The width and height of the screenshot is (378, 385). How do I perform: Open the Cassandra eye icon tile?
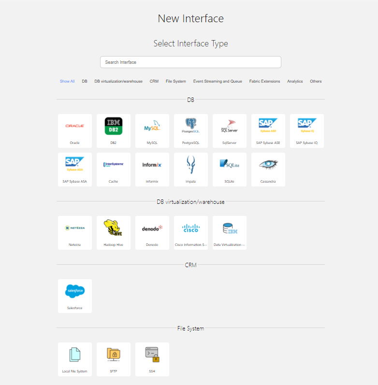tap(268, 165)
